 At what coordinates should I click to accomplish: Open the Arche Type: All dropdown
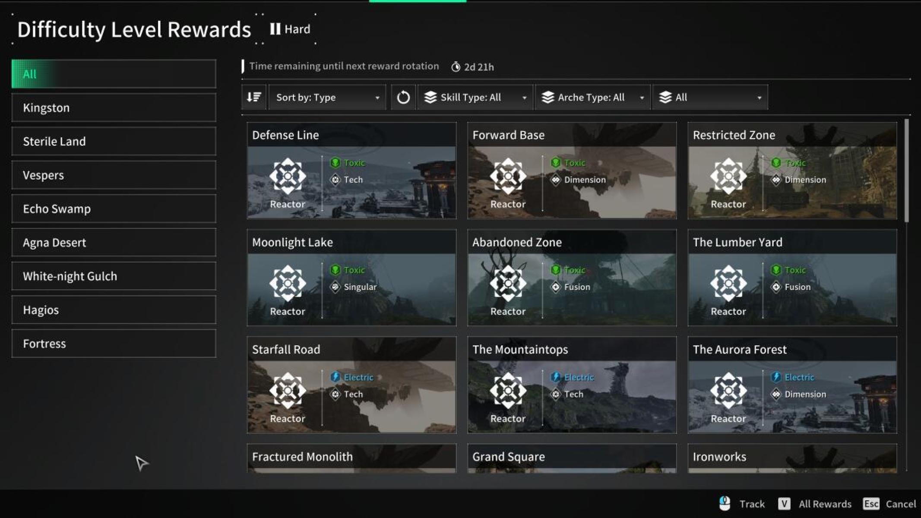pos(592,97)
